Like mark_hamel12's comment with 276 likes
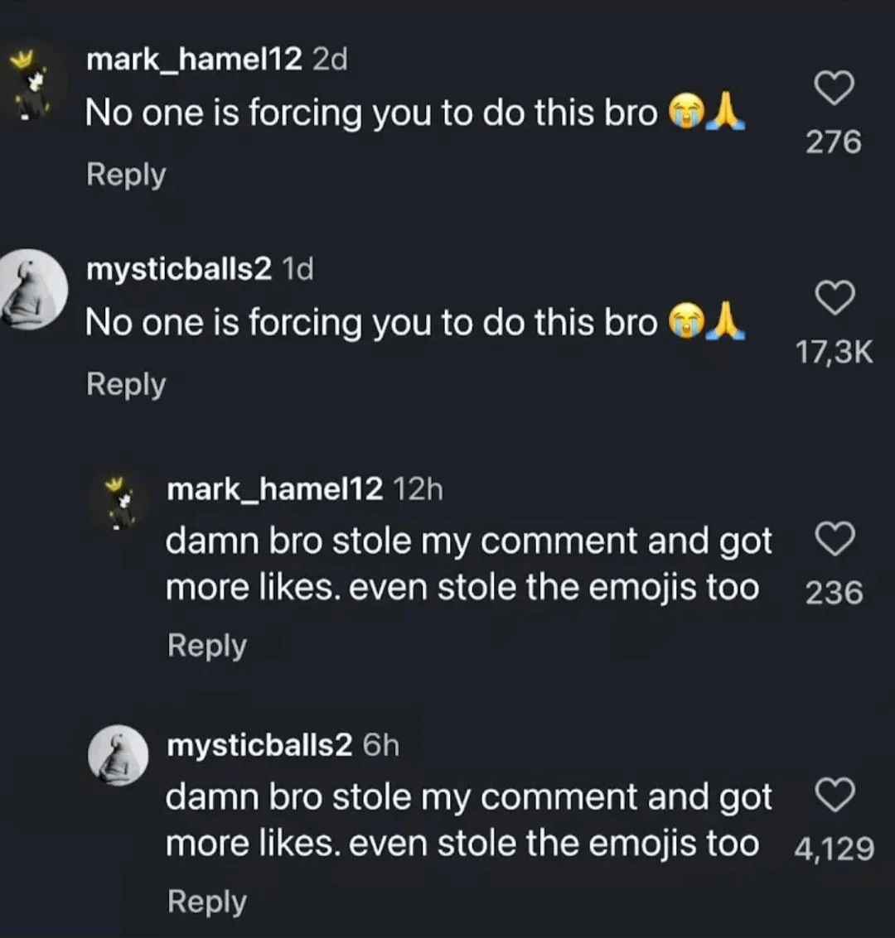895x938 pixels. click(x=834, y=88)
